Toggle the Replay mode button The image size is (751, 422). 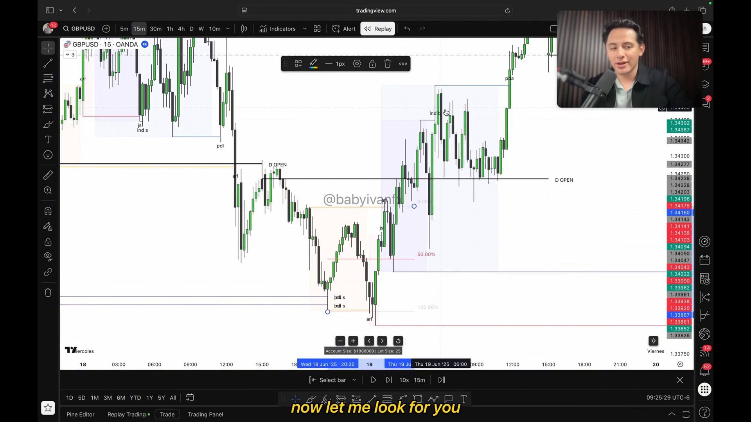[377, 29]
